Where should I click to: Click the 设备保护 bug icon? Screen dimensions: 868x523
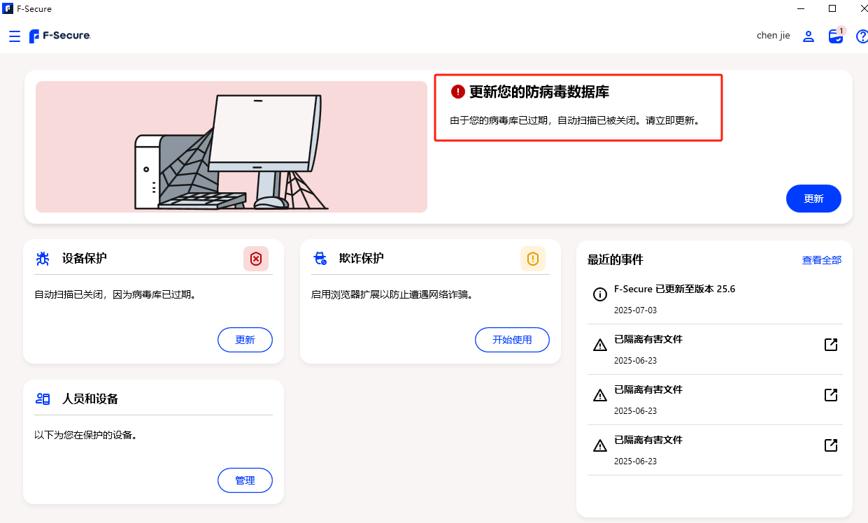click(43, 259)
